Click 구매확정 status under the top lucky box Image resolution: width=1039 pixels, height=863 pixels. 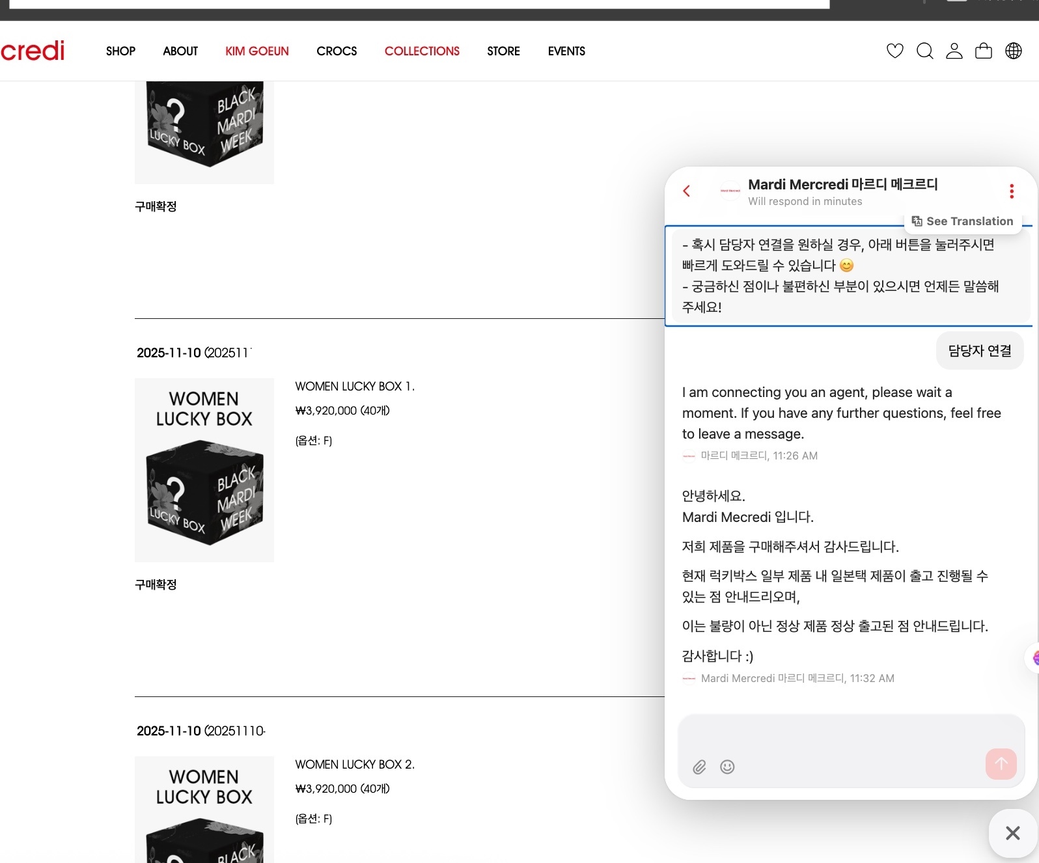156,206
